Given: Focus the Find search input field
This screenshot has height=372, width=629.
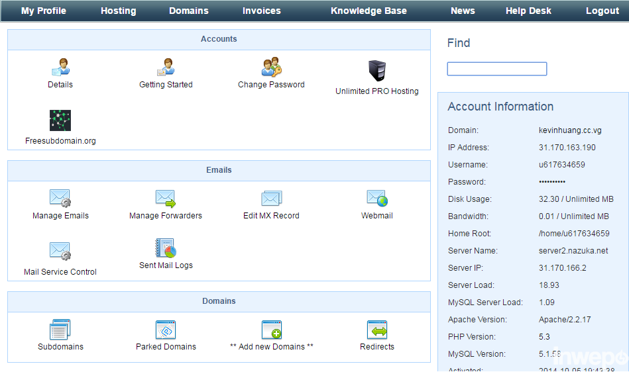Looking at the screenshot, I should click(496, 69).
